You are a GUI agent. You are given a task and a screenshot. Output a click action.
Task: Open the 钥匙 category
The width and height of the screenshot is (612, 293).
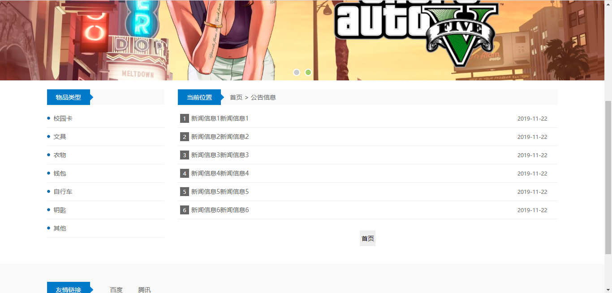point(60,210)
